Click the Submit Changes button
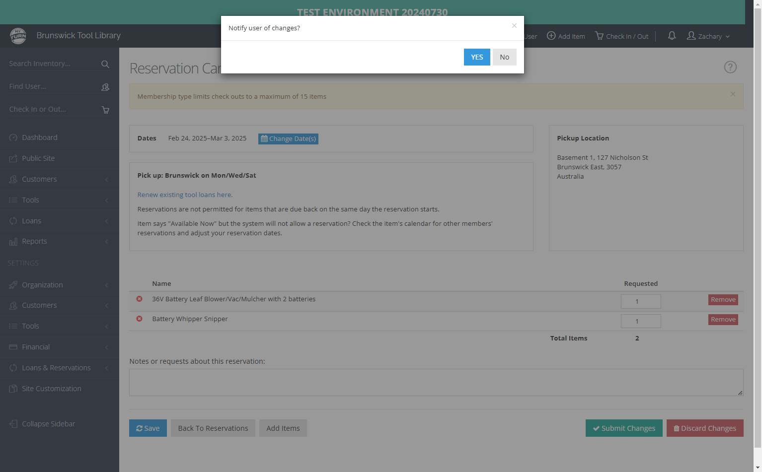This screenshot has width=762, height=472. (624, 428)
